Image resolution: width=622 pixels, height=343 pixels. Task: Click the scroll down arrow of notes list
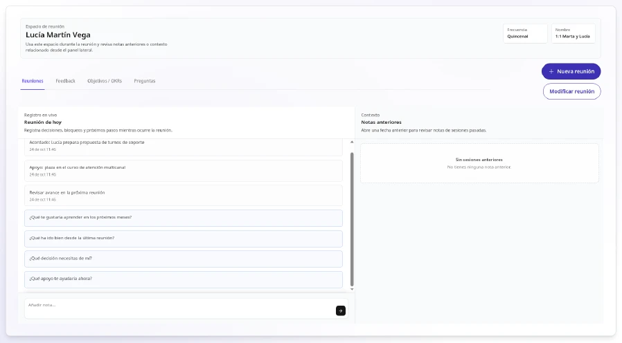[x=352, y=290]
